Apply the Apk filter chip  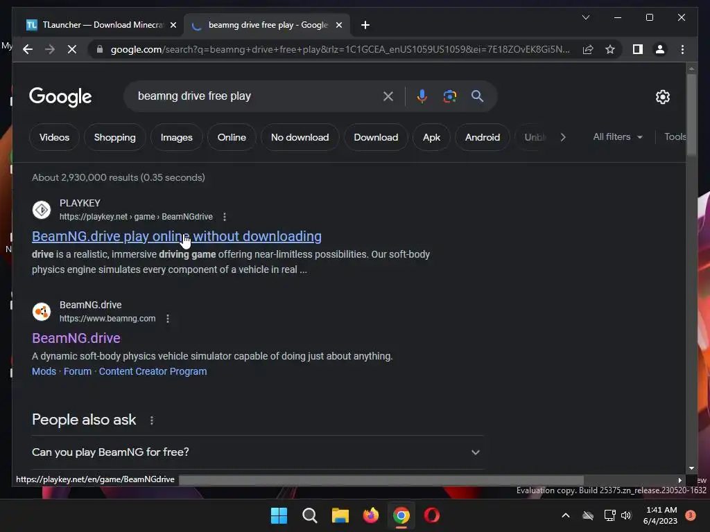[431, 138]
